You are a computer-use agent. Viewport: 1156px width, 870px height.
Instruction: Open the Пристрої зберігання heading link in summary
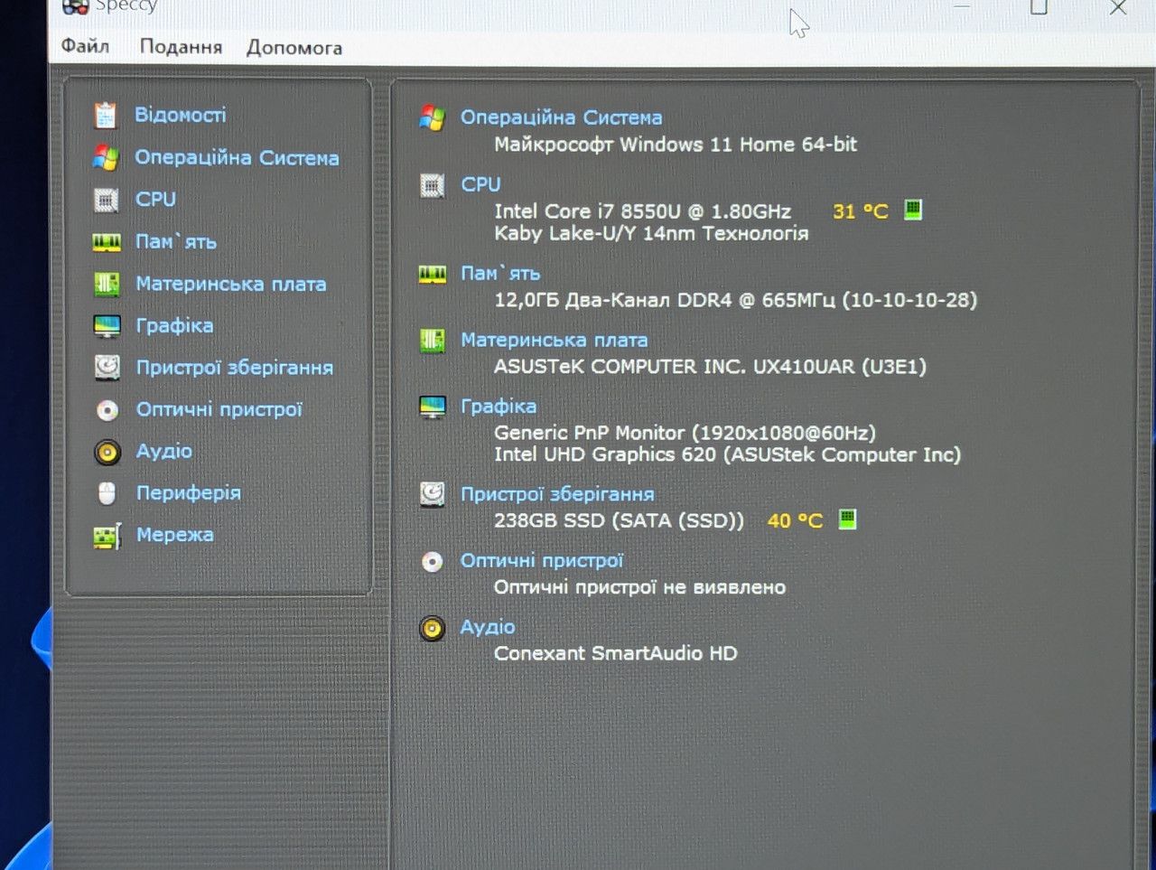point(557,494)
